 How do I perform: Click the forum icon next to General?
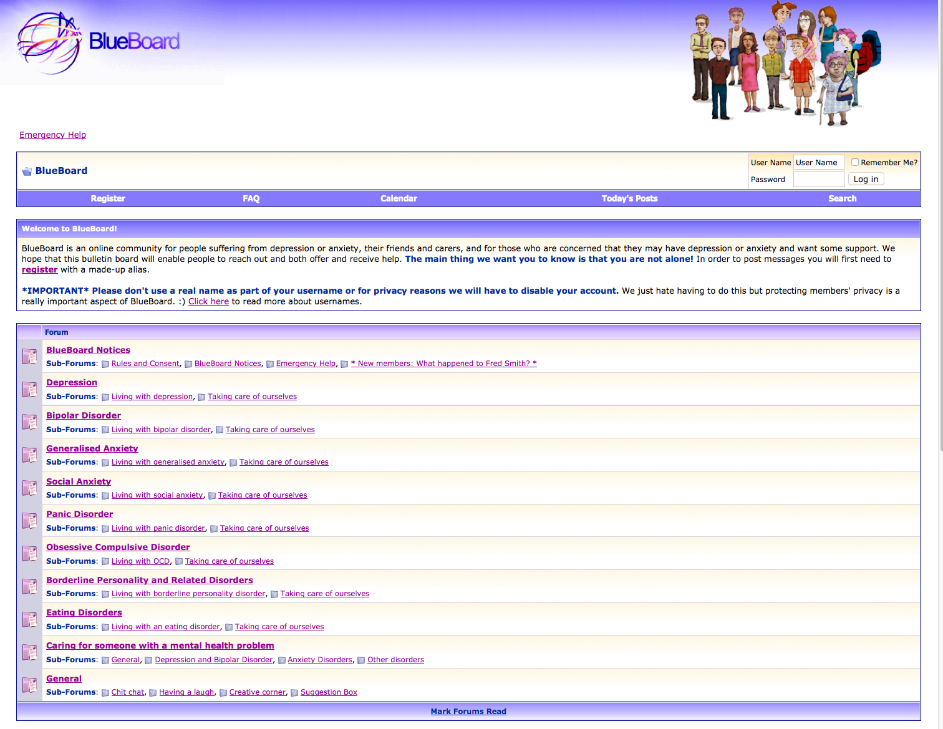coord(29,685)
